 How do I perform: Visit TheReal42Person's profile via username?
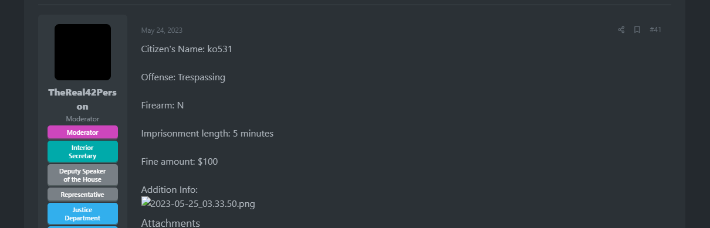coord(83,100)
